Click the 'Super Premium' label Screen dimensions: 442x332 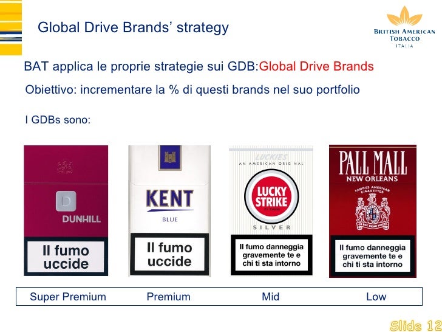tap(68, 297)
